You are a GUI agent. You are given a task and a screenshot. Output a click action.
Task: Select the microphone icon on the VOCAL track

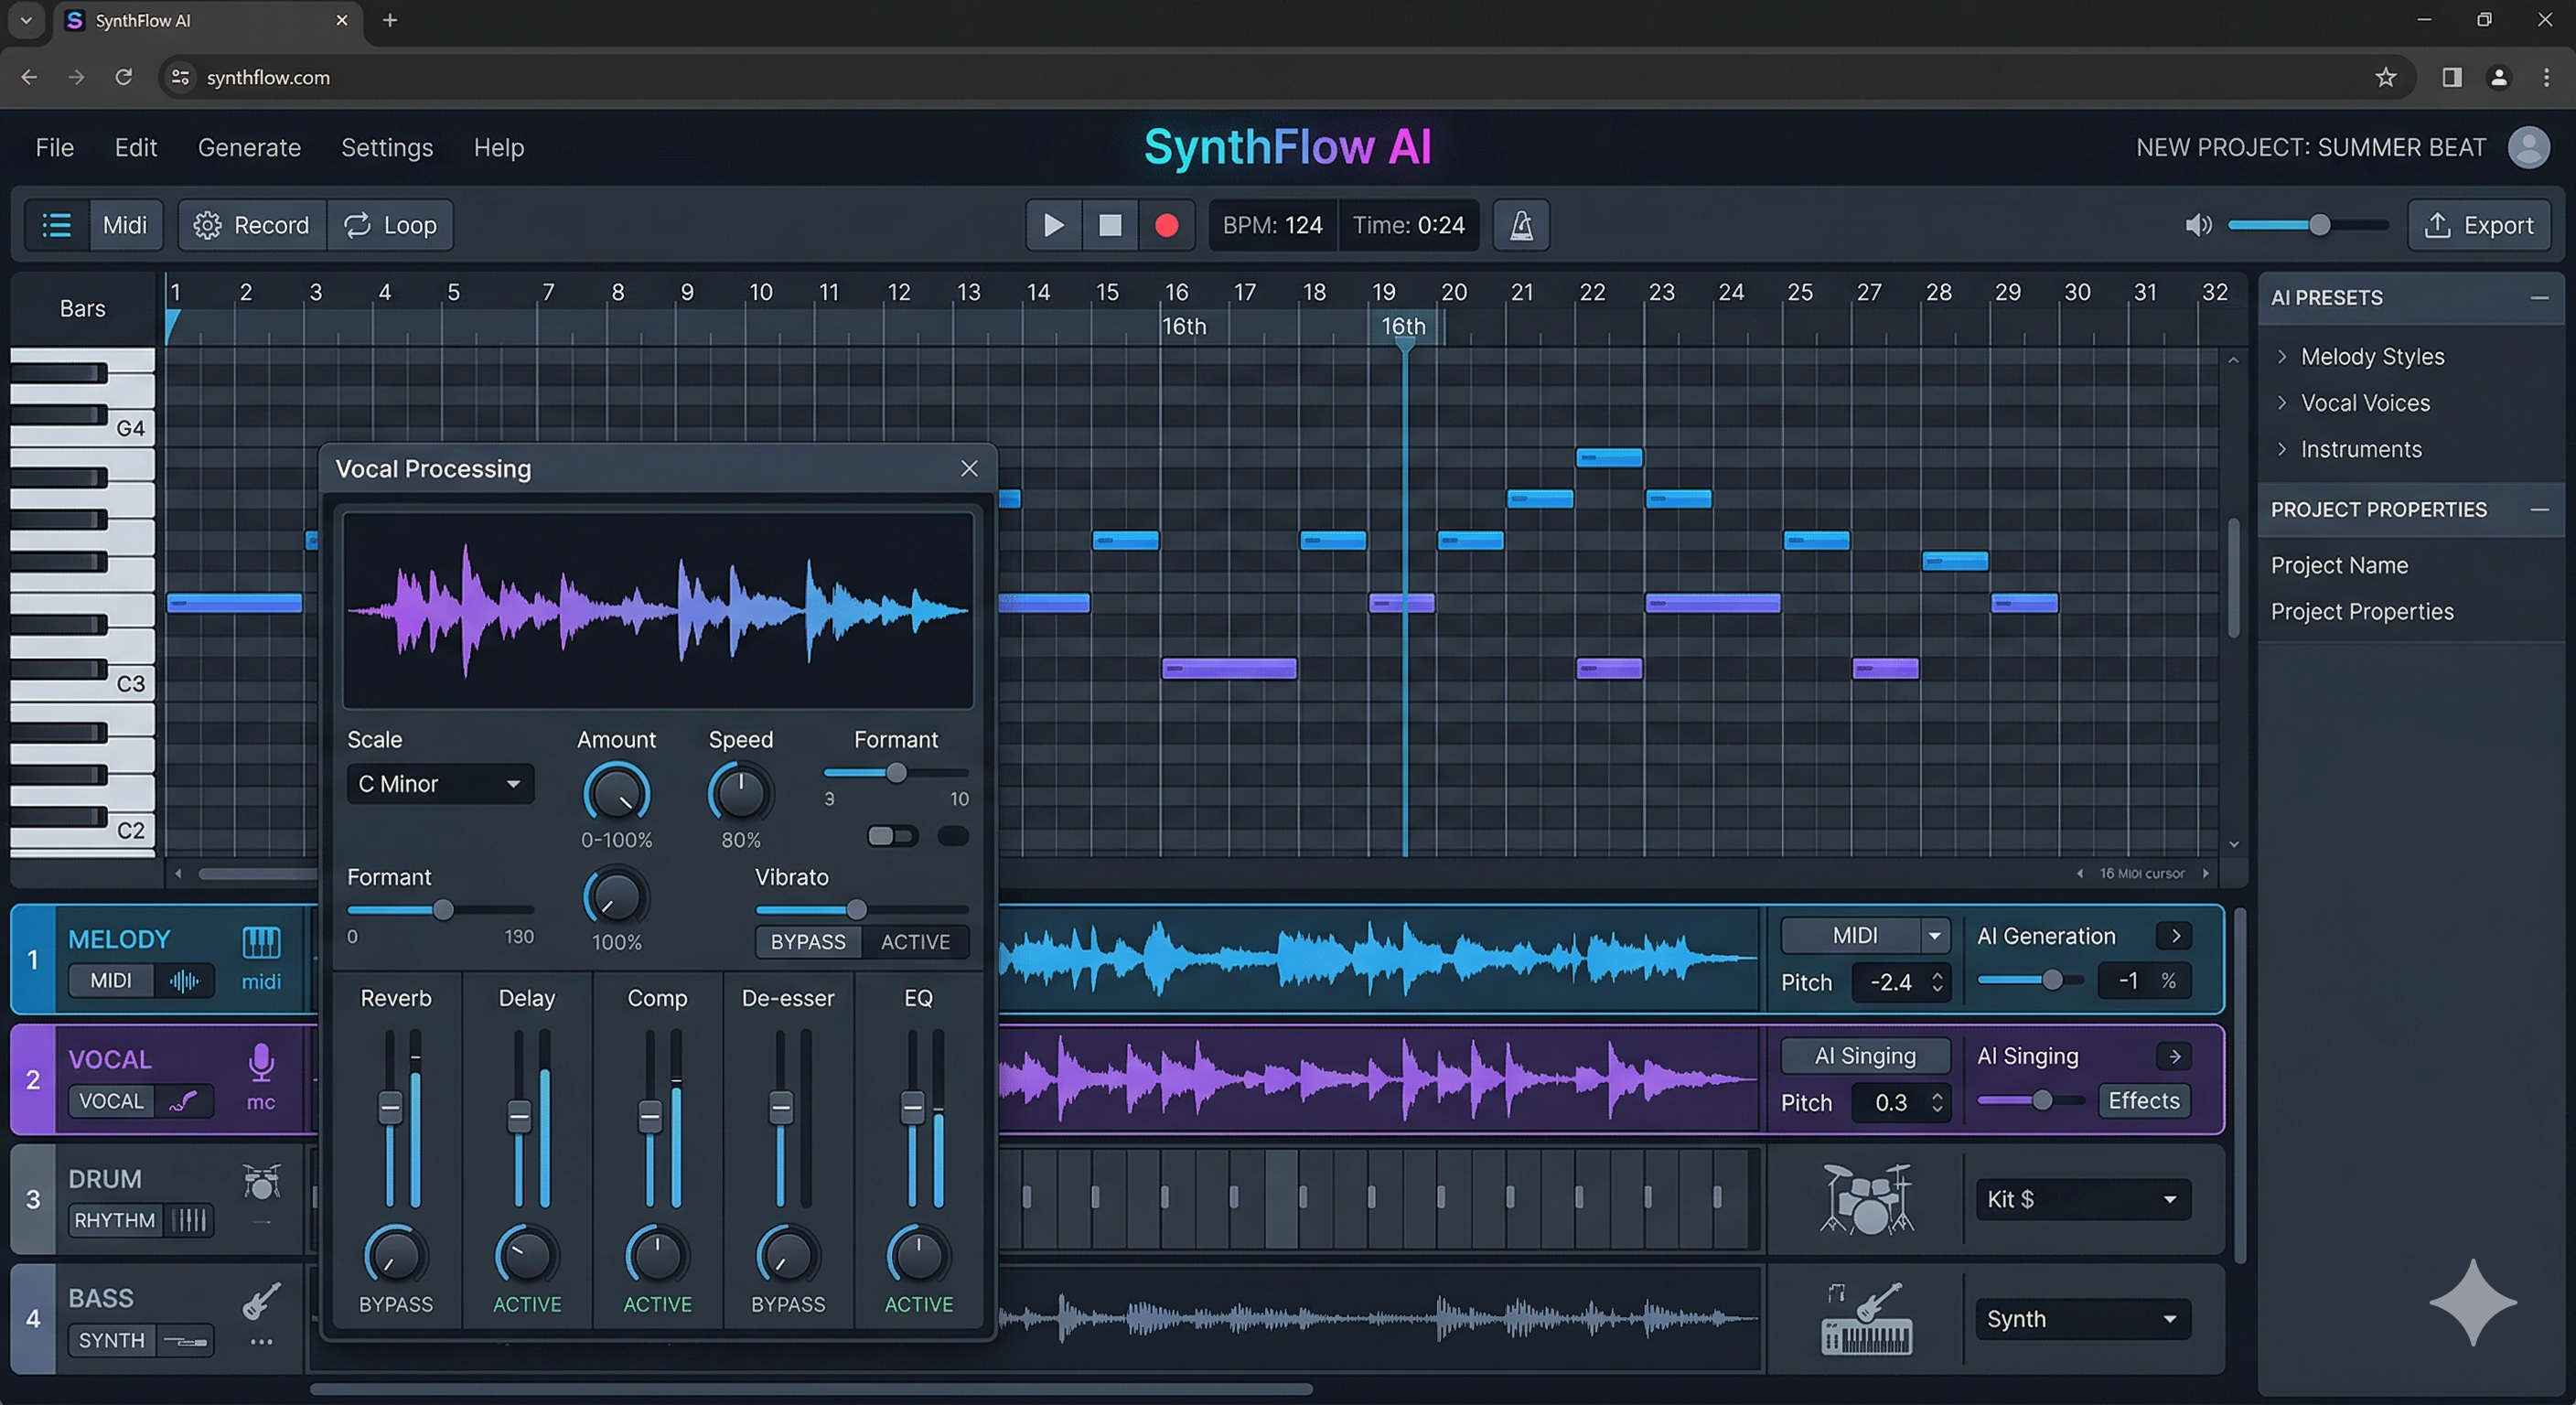pyautogui.click(x=260, y=1062)
